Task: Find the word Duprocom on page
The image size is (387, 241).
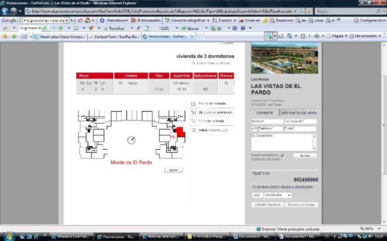Action: [x=281, y=20]
